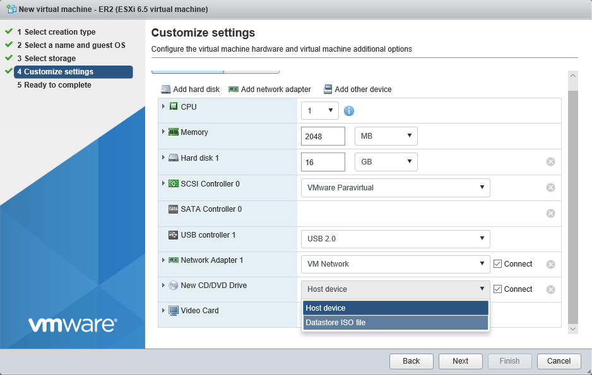This screenshot has width=592, height=375.
Task: Select Host device in dropdown list
Action: point(395,308)
